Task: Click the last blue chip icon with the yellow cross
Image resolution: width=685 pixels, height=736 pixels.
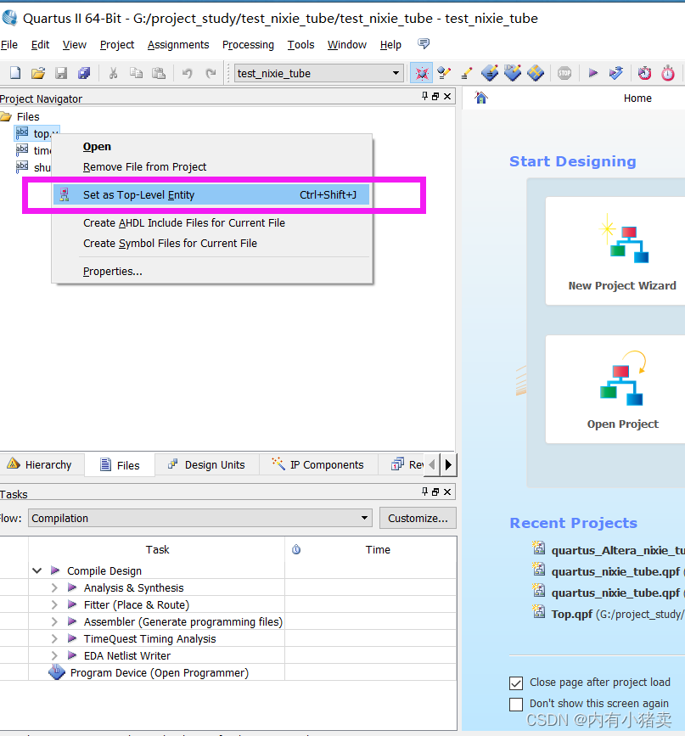Action: tap(536, 73)
